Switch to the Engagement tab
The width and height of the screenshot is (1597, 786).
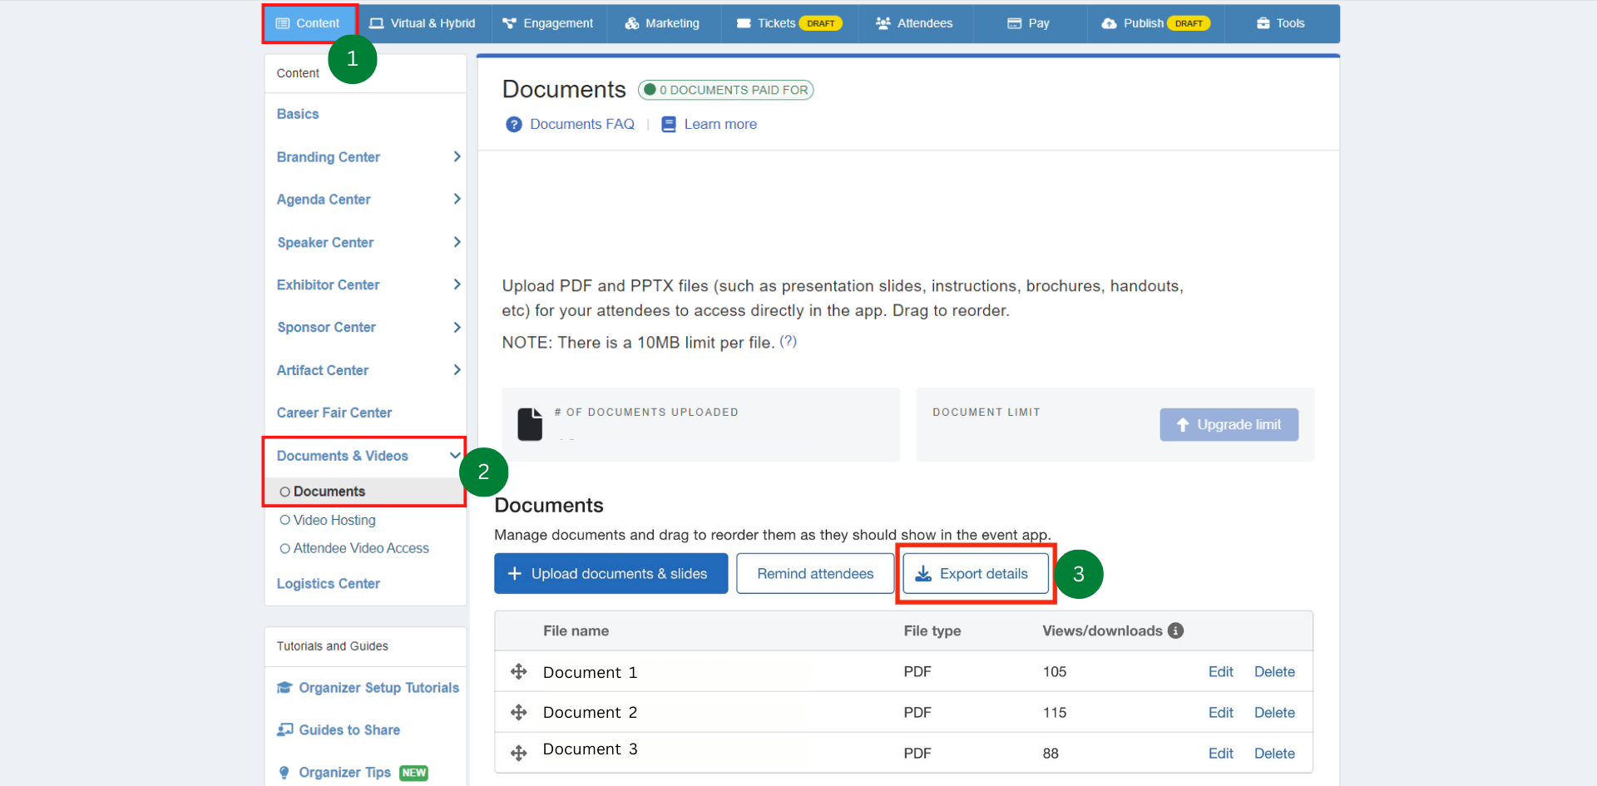549,23
